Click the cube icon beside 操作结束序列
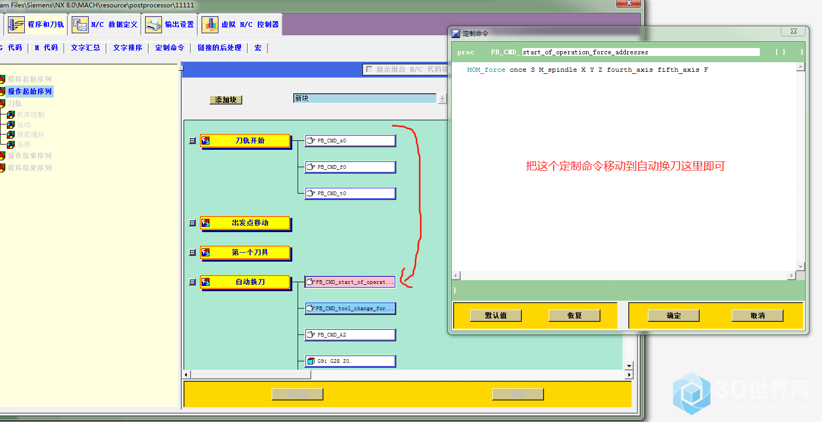The width and height of the screenshot is (822, 422). [2, 156]
